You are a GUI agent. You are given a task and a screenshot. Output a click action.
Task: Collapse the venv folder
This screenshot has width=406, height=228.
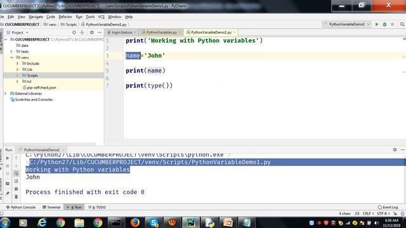(11, 58)
